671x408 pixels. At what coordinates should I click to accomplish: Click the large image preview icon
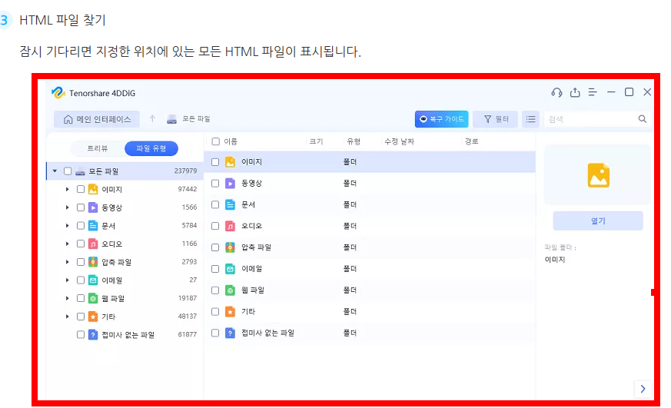tap(598, 175)
